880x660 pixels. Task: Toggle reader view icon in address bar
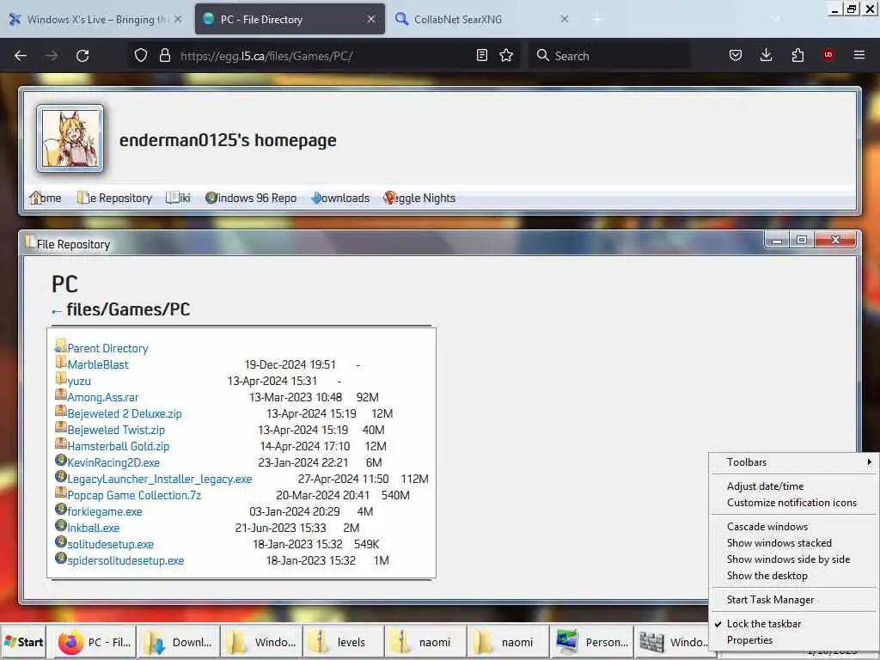(x=481, y=55)
